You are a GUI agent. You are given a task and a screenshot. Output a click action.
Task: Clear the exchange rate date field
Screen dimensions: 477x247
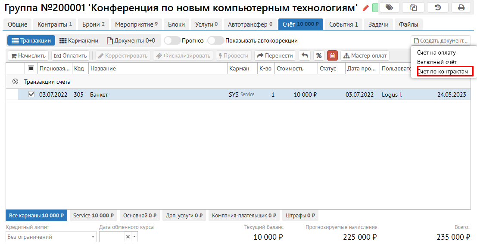click(x=128, y=237)
